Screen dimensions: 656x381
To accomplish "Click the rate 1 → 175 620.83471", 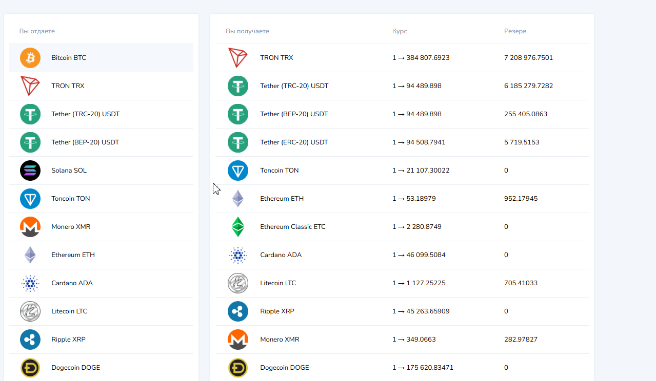I will click(423, 368).
